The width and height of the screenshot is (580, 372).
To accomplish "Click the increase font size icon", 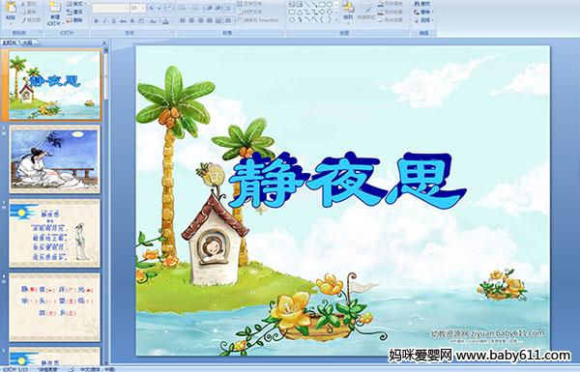I will pyautogui.click(x=152, y=8).
